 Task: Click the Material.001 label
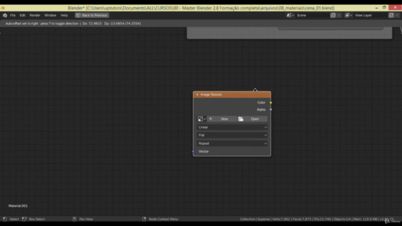[18, 206]
